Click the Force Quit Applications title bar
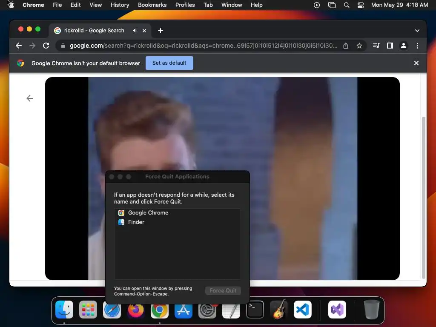Screen dimensions: 436x327 click(177, 177)
